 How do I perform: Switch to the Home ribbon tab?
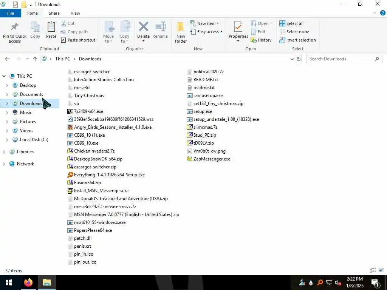(32, 13)
